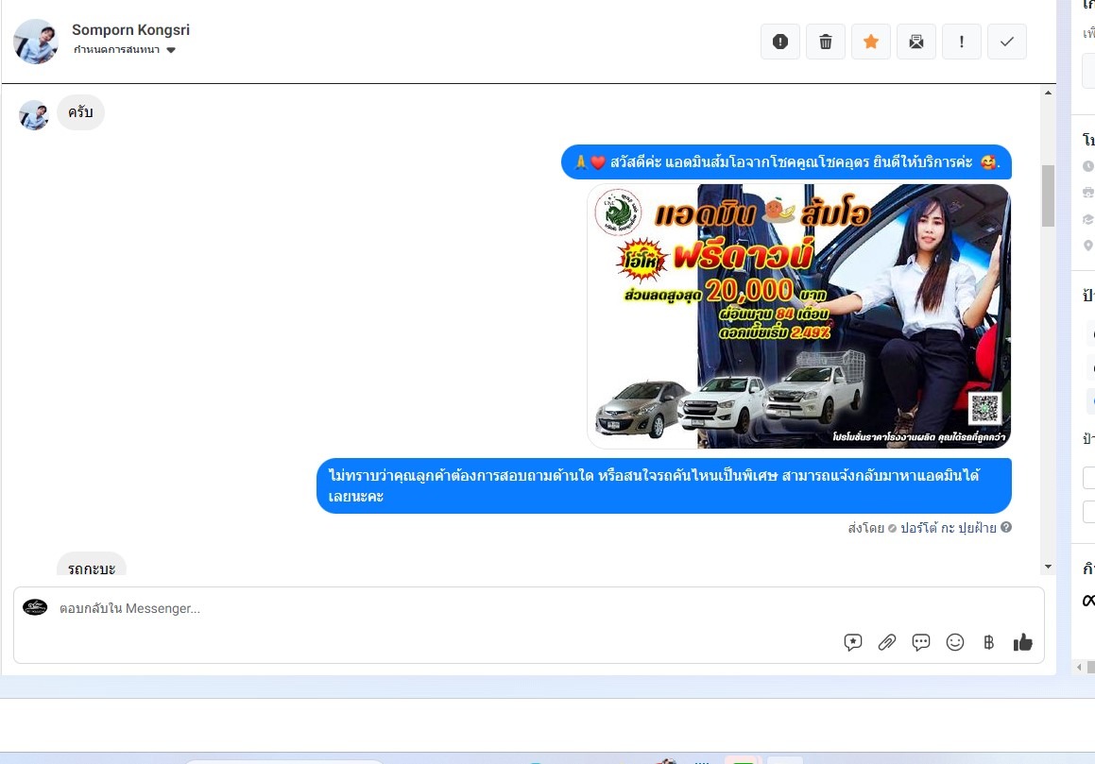The height and width of the screenshot is (764, 1095).
Task: Attach a file with paperclip icon
Action: coord(887,642)
